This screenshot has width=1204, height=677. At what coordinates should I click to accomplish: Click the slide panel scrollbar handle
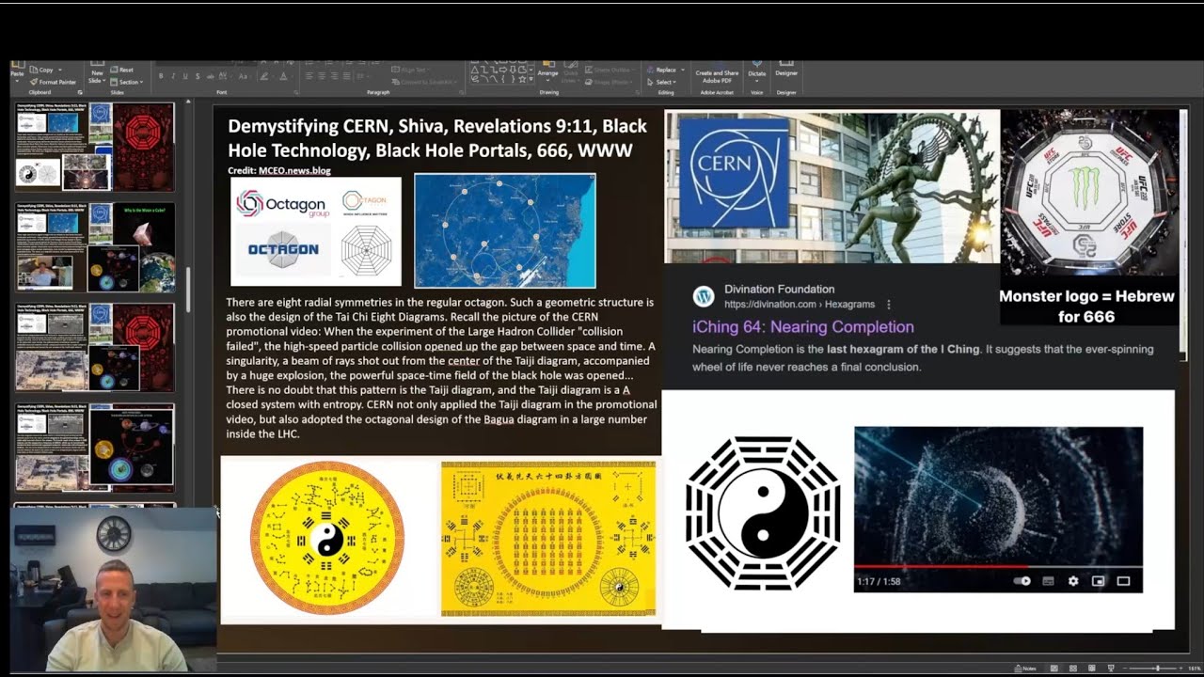[x=188, y=290]
